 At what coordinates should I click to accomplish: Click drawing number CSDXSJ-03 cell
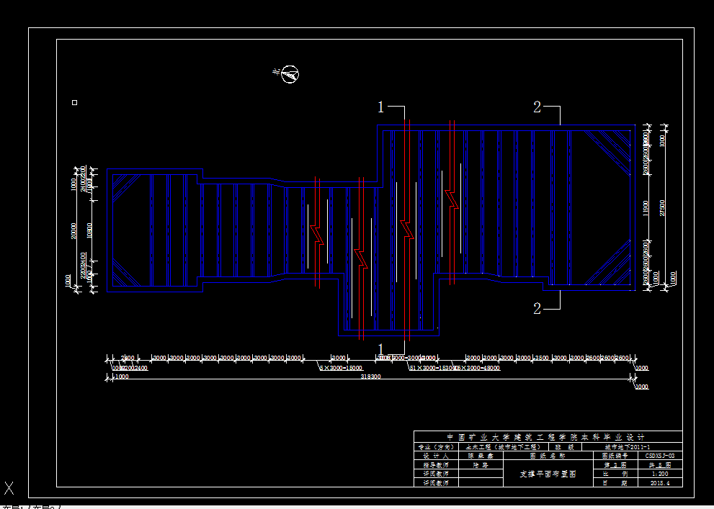660,455
